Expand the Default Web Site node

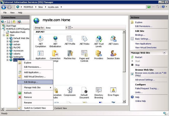point(7,38)
